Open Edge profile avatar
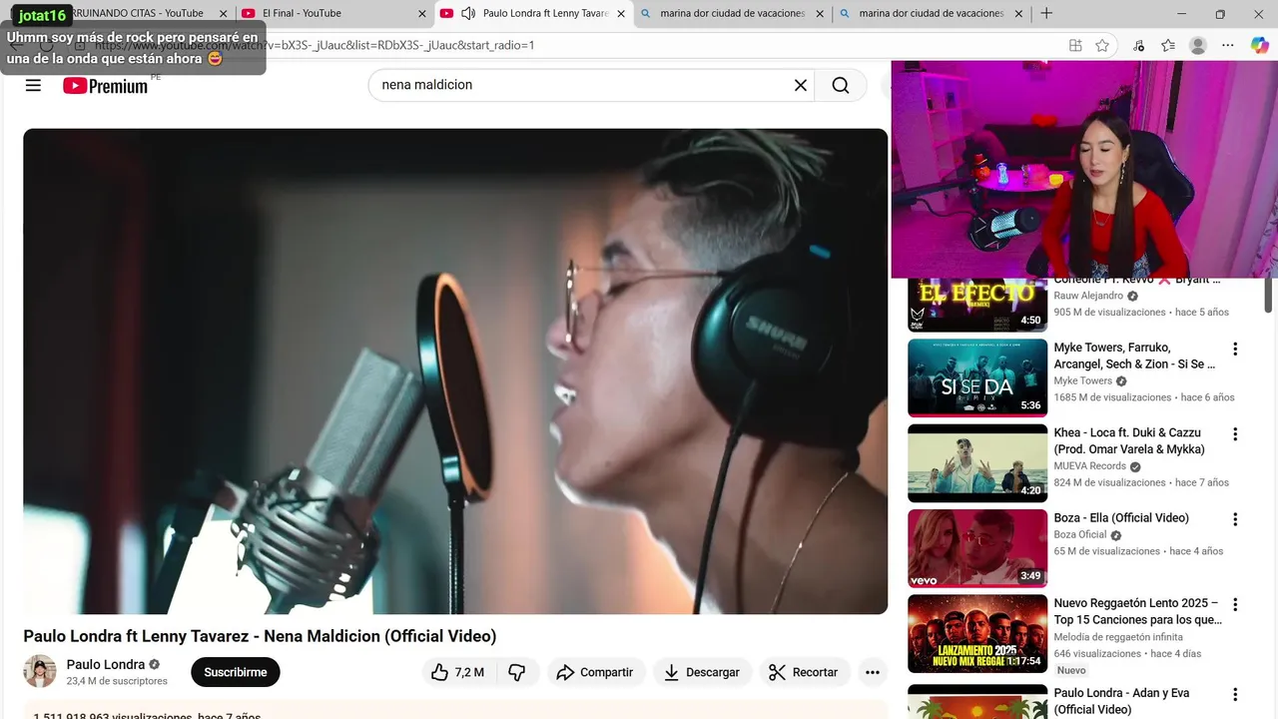 pos(1198,45)
